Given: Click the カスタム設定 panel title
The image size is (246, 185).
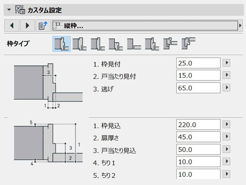Looking at the screenshot, I should pyautogui.click(x=45, y=10).
